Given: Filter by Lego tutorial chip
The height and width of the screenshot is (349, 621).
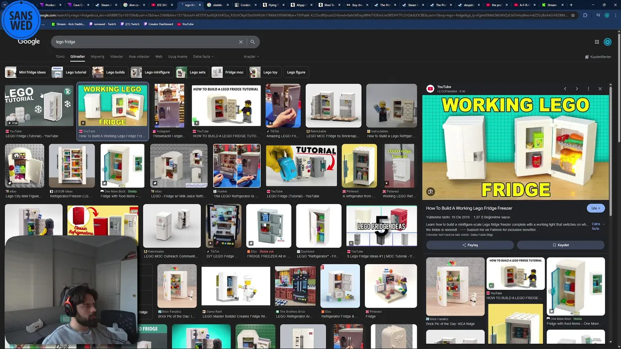Looking at the screenshot, I should (70, 72).
